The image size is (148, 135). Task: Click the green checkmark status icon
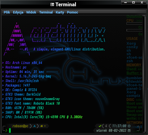pyautogui.click(x=100, y=126)
